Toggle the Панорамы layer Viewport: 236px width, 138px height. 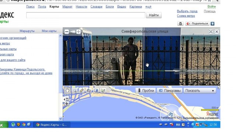pos(170,91)
